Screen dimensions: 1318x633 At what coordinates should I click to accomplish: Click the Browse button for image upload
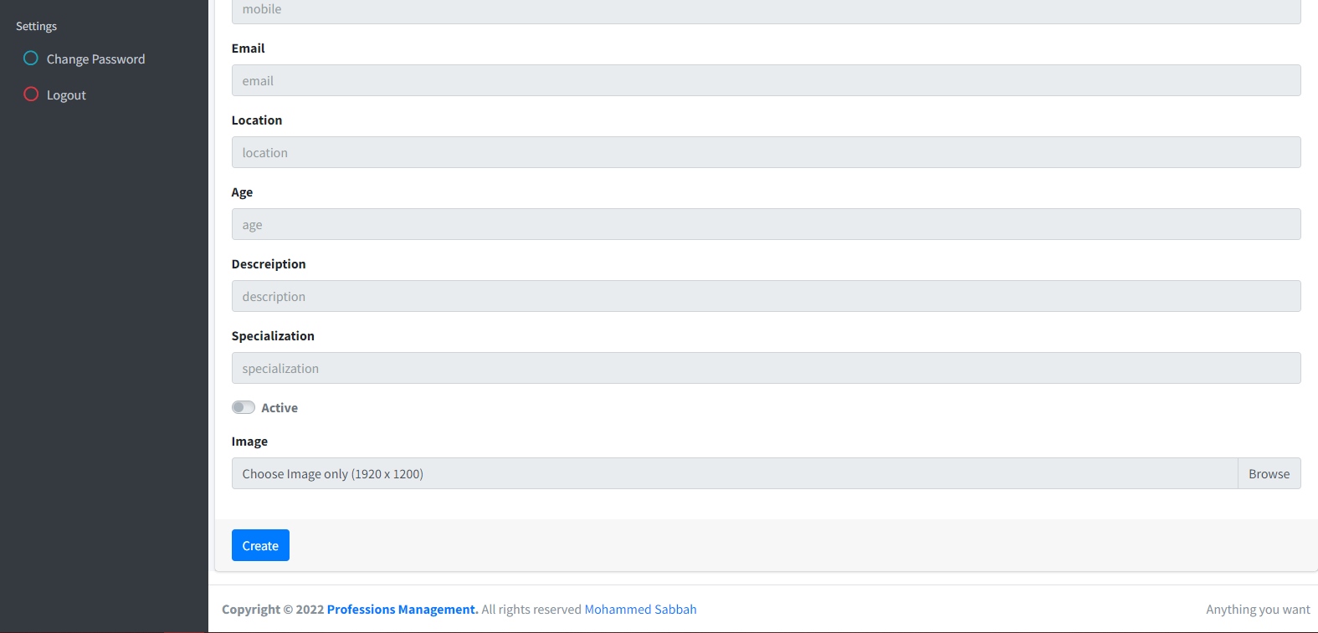pos(1269,473)
